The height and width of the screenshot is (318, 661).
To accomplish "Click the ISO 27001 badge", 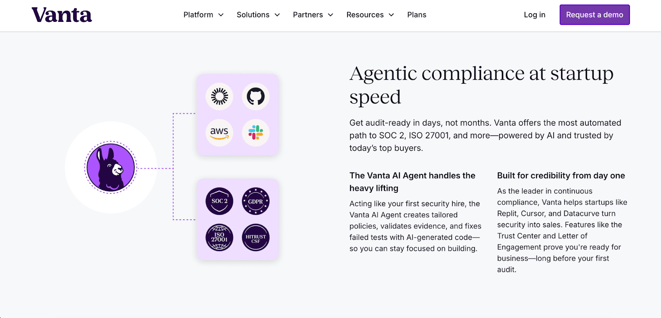I will pyautogui.click(x=219, y=237).
